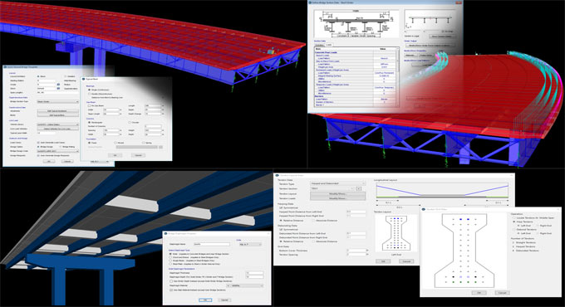Screen dimensions: 565x307
Task: Select Detailed layout definition radio button
Action: click(x=65, y=76)
